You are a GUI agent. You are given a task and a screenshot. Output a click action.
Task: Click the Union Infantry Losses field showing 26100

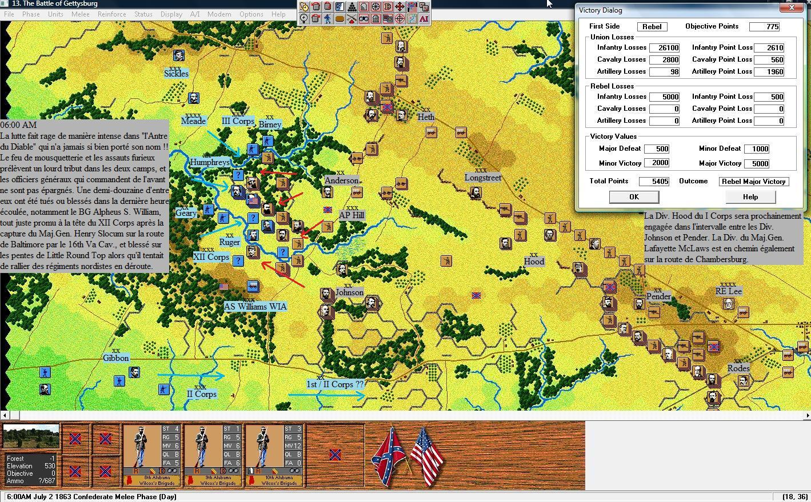tap(664, 48)
